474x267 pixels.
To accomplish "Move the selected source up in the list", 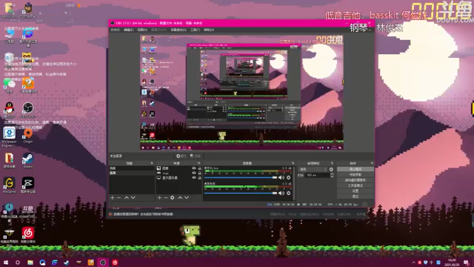I will (x=180, y=198).
